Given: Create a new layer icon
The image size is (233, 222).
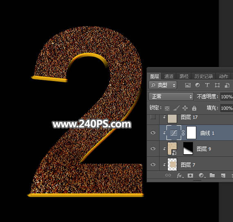Looking at the screenshot, I should [223, 175].
